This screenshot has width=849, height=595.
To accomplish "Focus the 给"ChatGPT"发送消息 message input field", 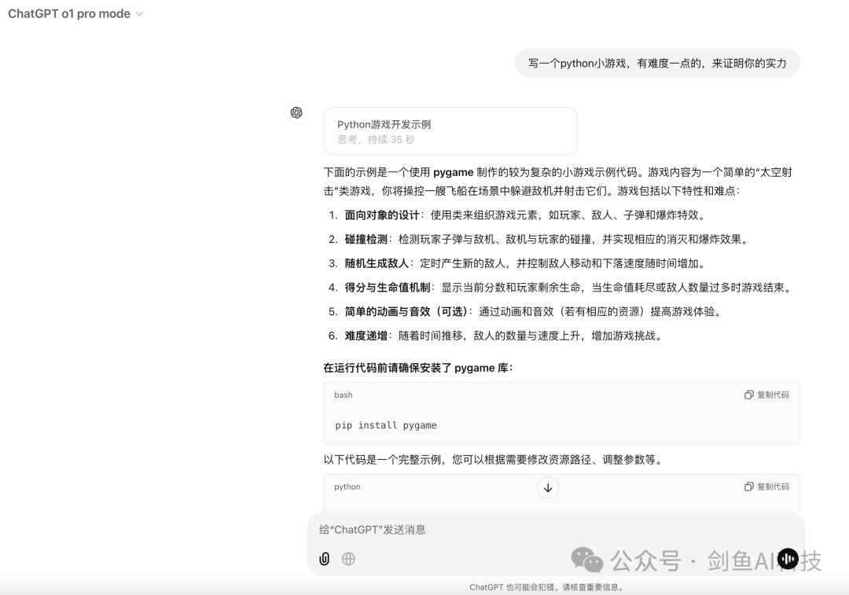I will click(556, 530).
